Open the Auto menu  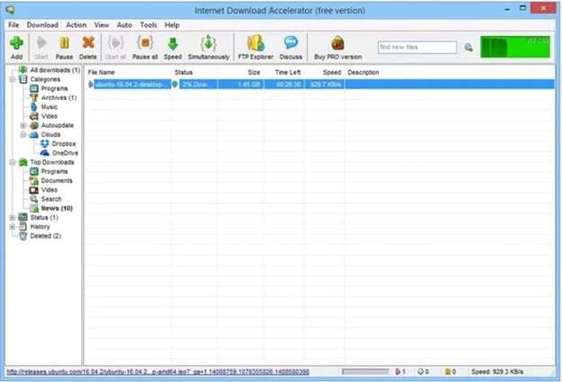125,25
